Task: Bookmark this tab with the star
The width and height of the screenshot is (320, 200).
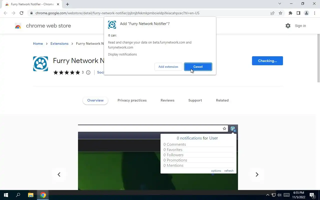Action: pyautogui.click(x=280, y=13)
